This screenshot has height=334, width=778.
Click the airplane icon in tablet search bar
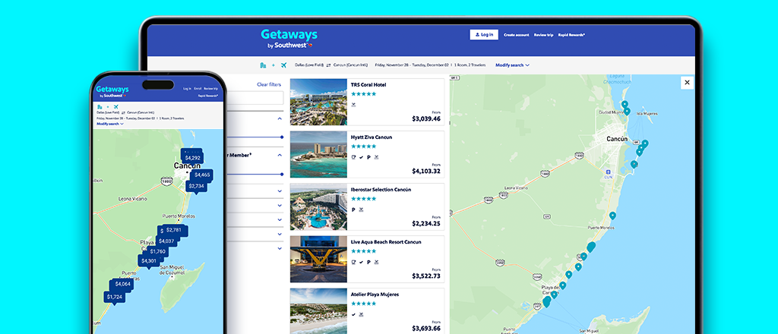284,65
